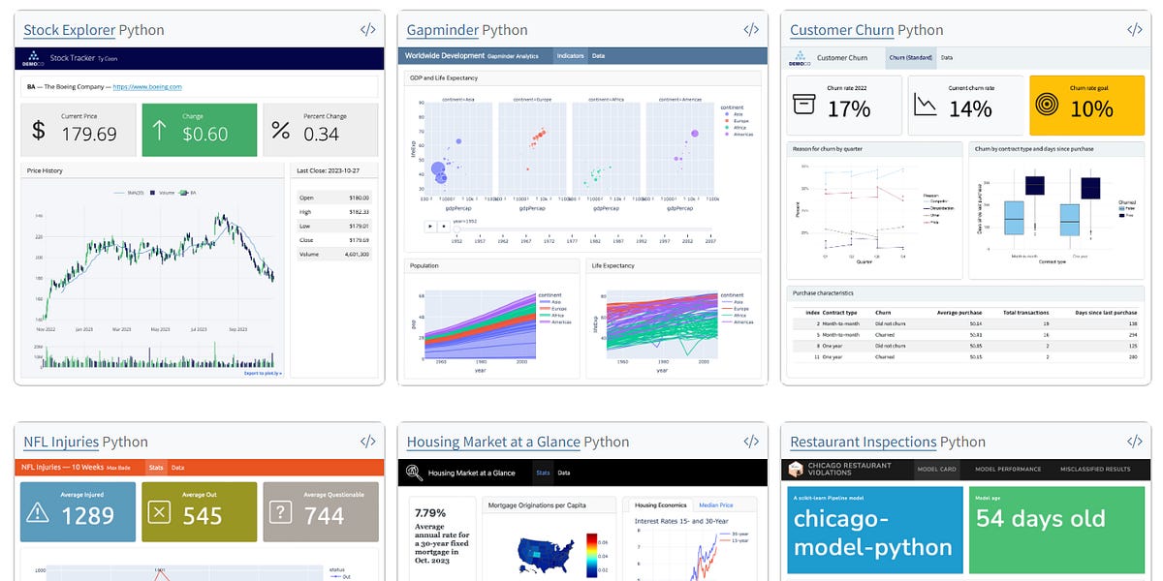1163x581 pixels.
Task: Toggle Asia in GDP chart legend
Action: (732, 112)
